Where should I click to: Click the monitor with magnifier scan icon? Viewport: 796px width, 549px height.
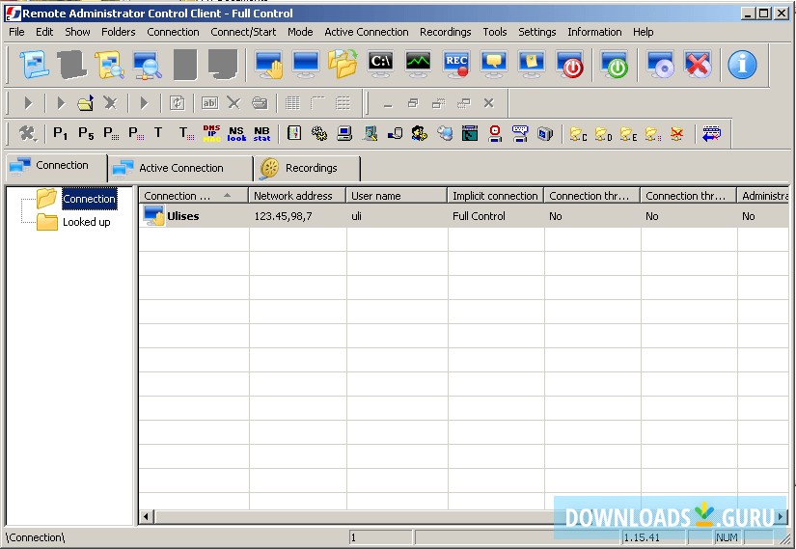(148, 65)
